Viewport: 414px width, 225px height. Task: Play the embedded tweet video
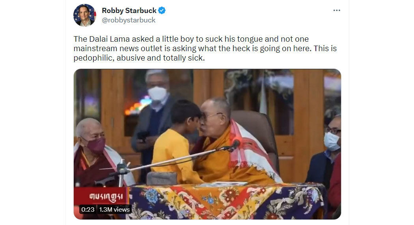click(x=207, y=144)
